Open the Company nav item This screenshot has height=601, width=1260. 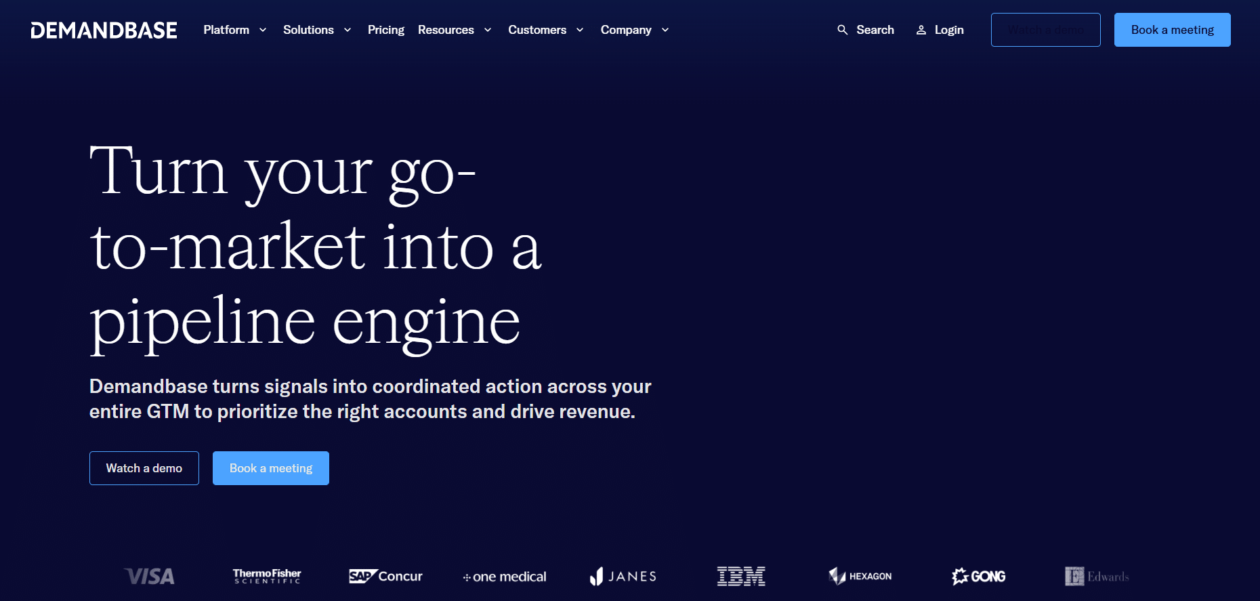[x=626, y=30]
